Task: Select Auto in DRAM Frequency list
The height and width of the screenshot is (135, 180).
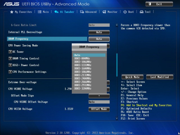Action: click(x=89, y=55)
